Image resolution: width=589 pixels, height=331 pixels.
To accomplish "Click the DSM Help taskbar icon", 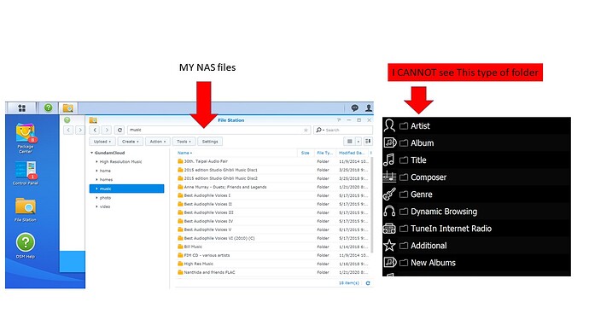I will (x=48, y=107).
